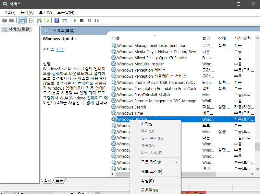
Task: Select Windows Perception 시뮬레이션 서비스 row
Action: tap(182, 76)
